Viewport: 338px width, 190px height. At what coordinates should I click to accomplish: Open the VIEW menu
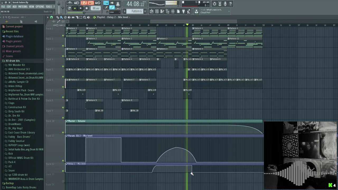pyautogui.click(x=31, y=7)
